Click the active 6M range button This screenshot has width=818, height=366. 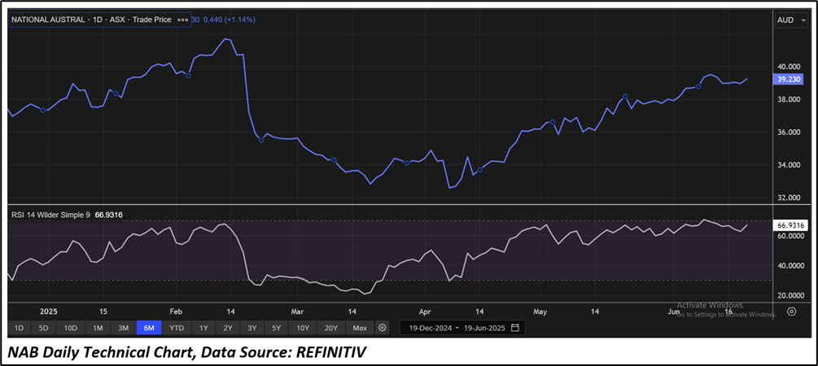(x=150, y=328)
